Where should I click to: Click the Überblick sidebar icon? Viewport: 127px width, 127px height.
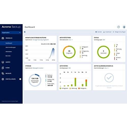(x=3, y=38)
